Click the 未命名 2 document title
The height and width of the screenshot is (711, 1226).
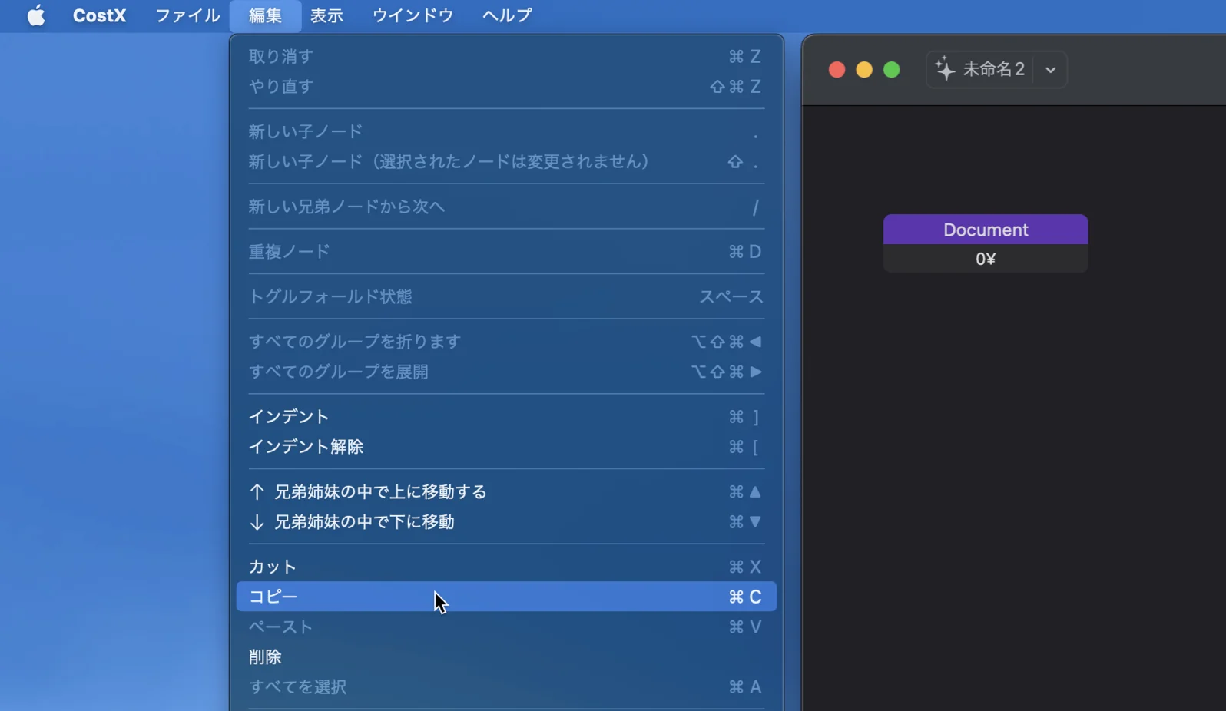[x=993, y=69]
